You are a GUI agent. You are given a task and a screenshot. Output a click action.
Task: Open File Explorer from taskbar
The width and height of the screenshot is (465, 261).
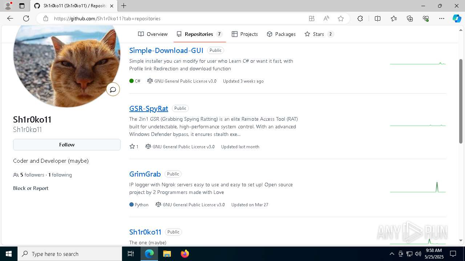tap(167, 254)
